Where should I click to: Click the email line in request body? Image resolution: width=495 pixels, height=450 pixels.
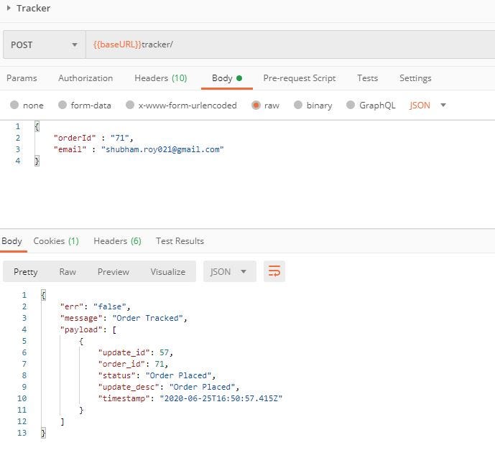click(139, 149)
